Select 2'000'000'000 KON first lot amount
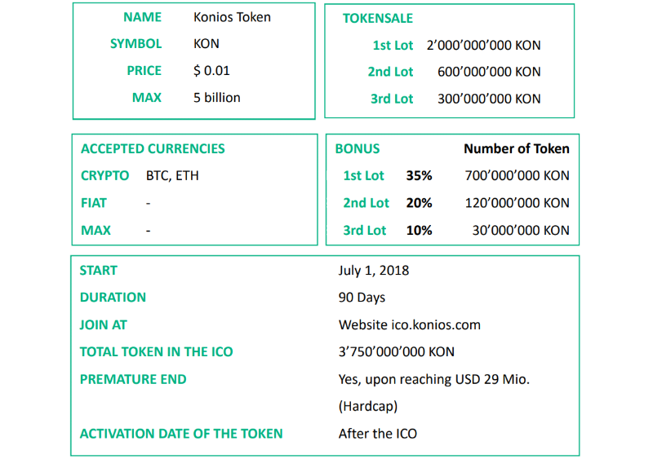Viewport: 653px width, 459px height. pos(483,45)
